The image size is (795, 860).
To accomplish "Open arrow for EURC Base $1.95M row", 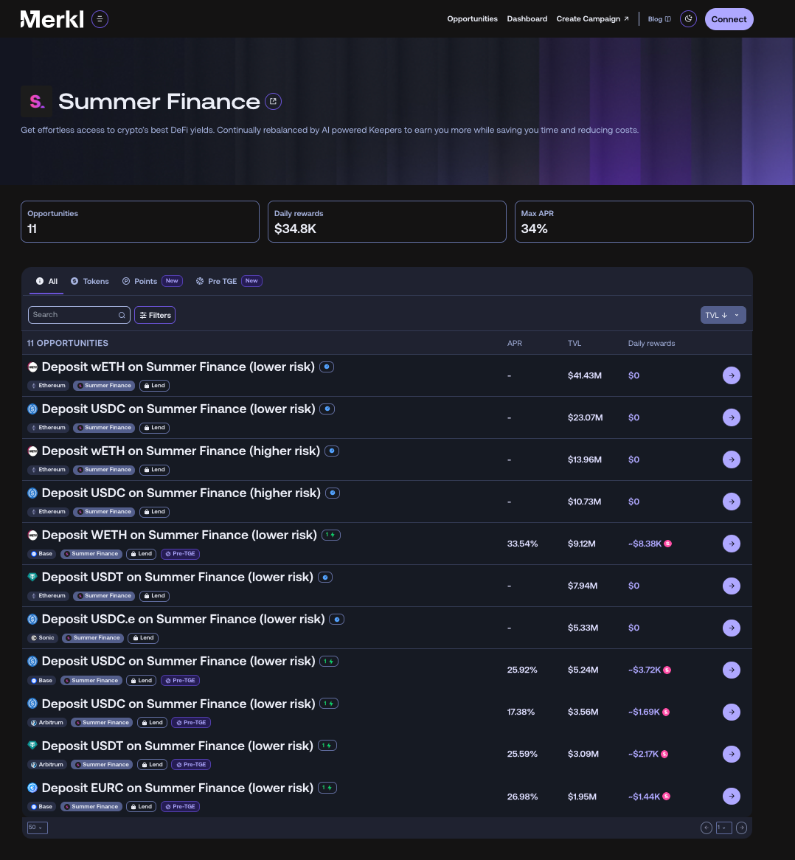I will [732, 797].
